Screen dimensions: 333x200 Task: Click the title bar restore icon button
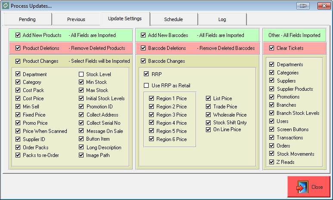point(303,6)
